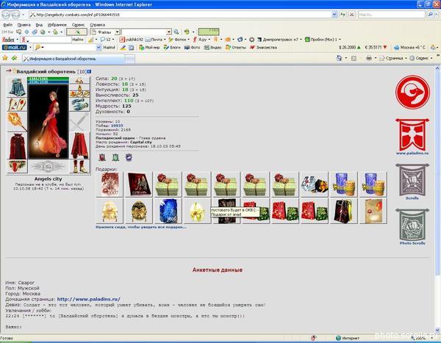Click the green health bar above character

[48, 79]
